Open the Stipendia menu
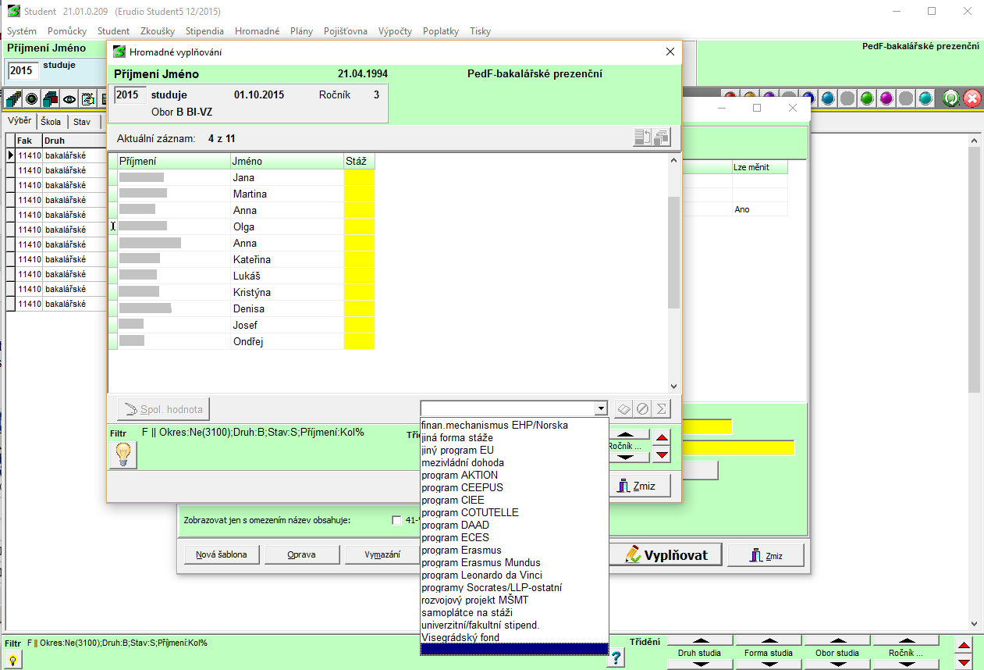The image size is (984, 670). pos(204,31)
